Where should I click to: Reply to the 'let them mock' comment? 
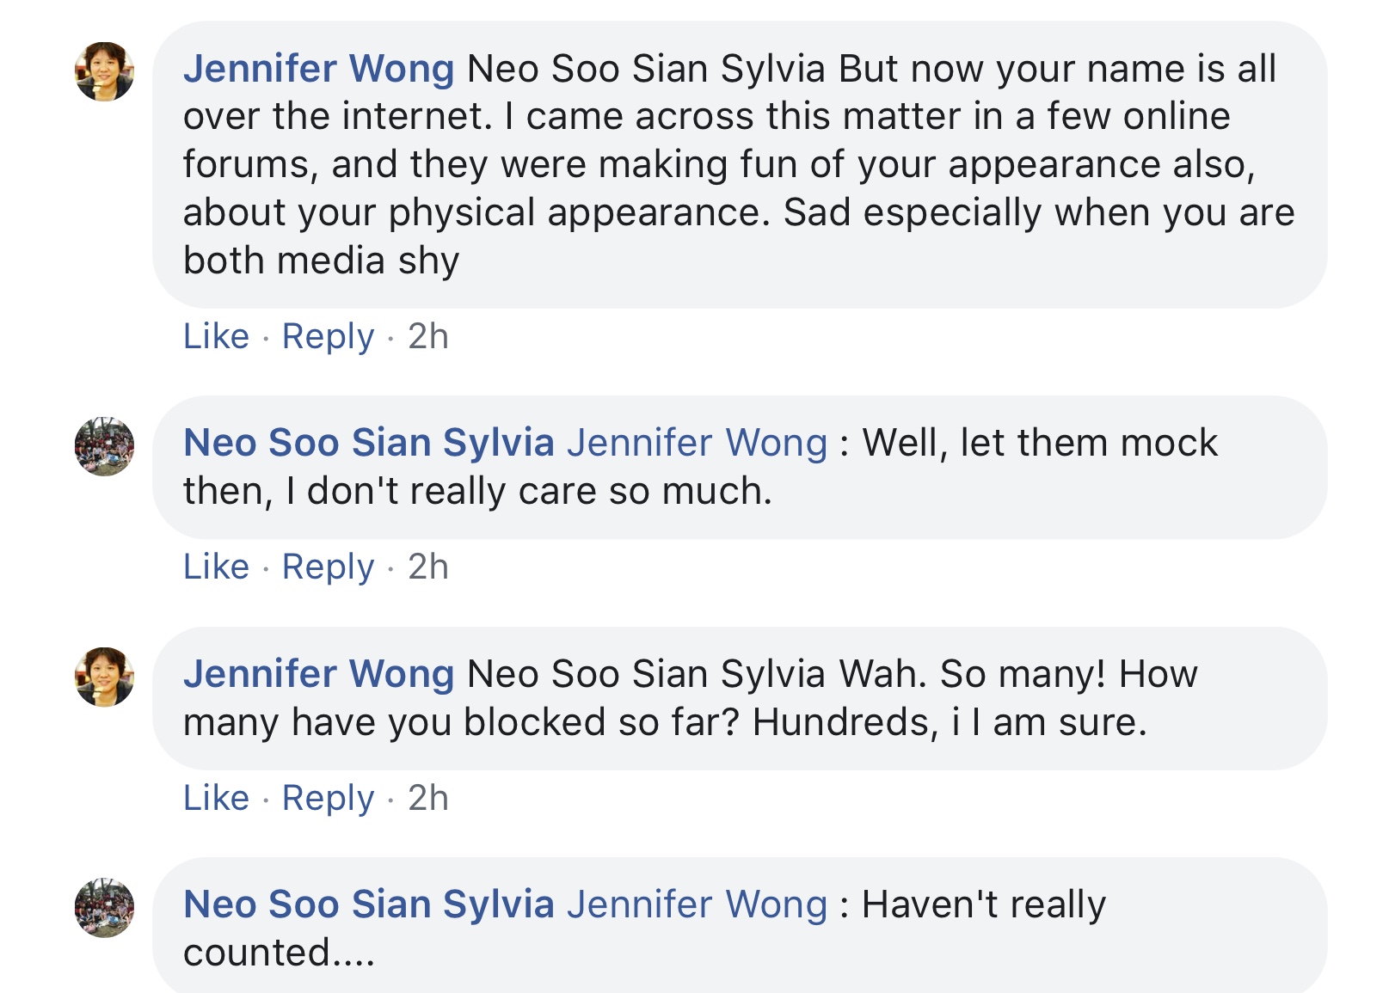point(328,567)
